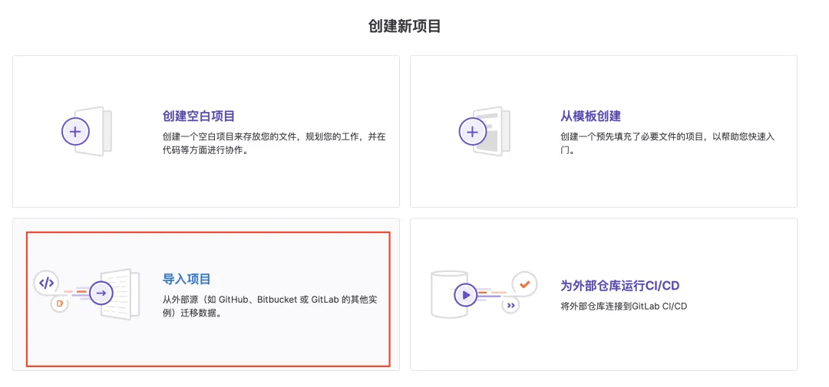This screenshot has width=829, height=387.
Task: Click the orange checkmark icon in CI/CD card
Action: [x=524, y=284]
